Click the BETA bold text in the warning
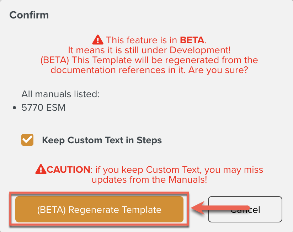This screenshot has width=293, height=232. [192, 40]
